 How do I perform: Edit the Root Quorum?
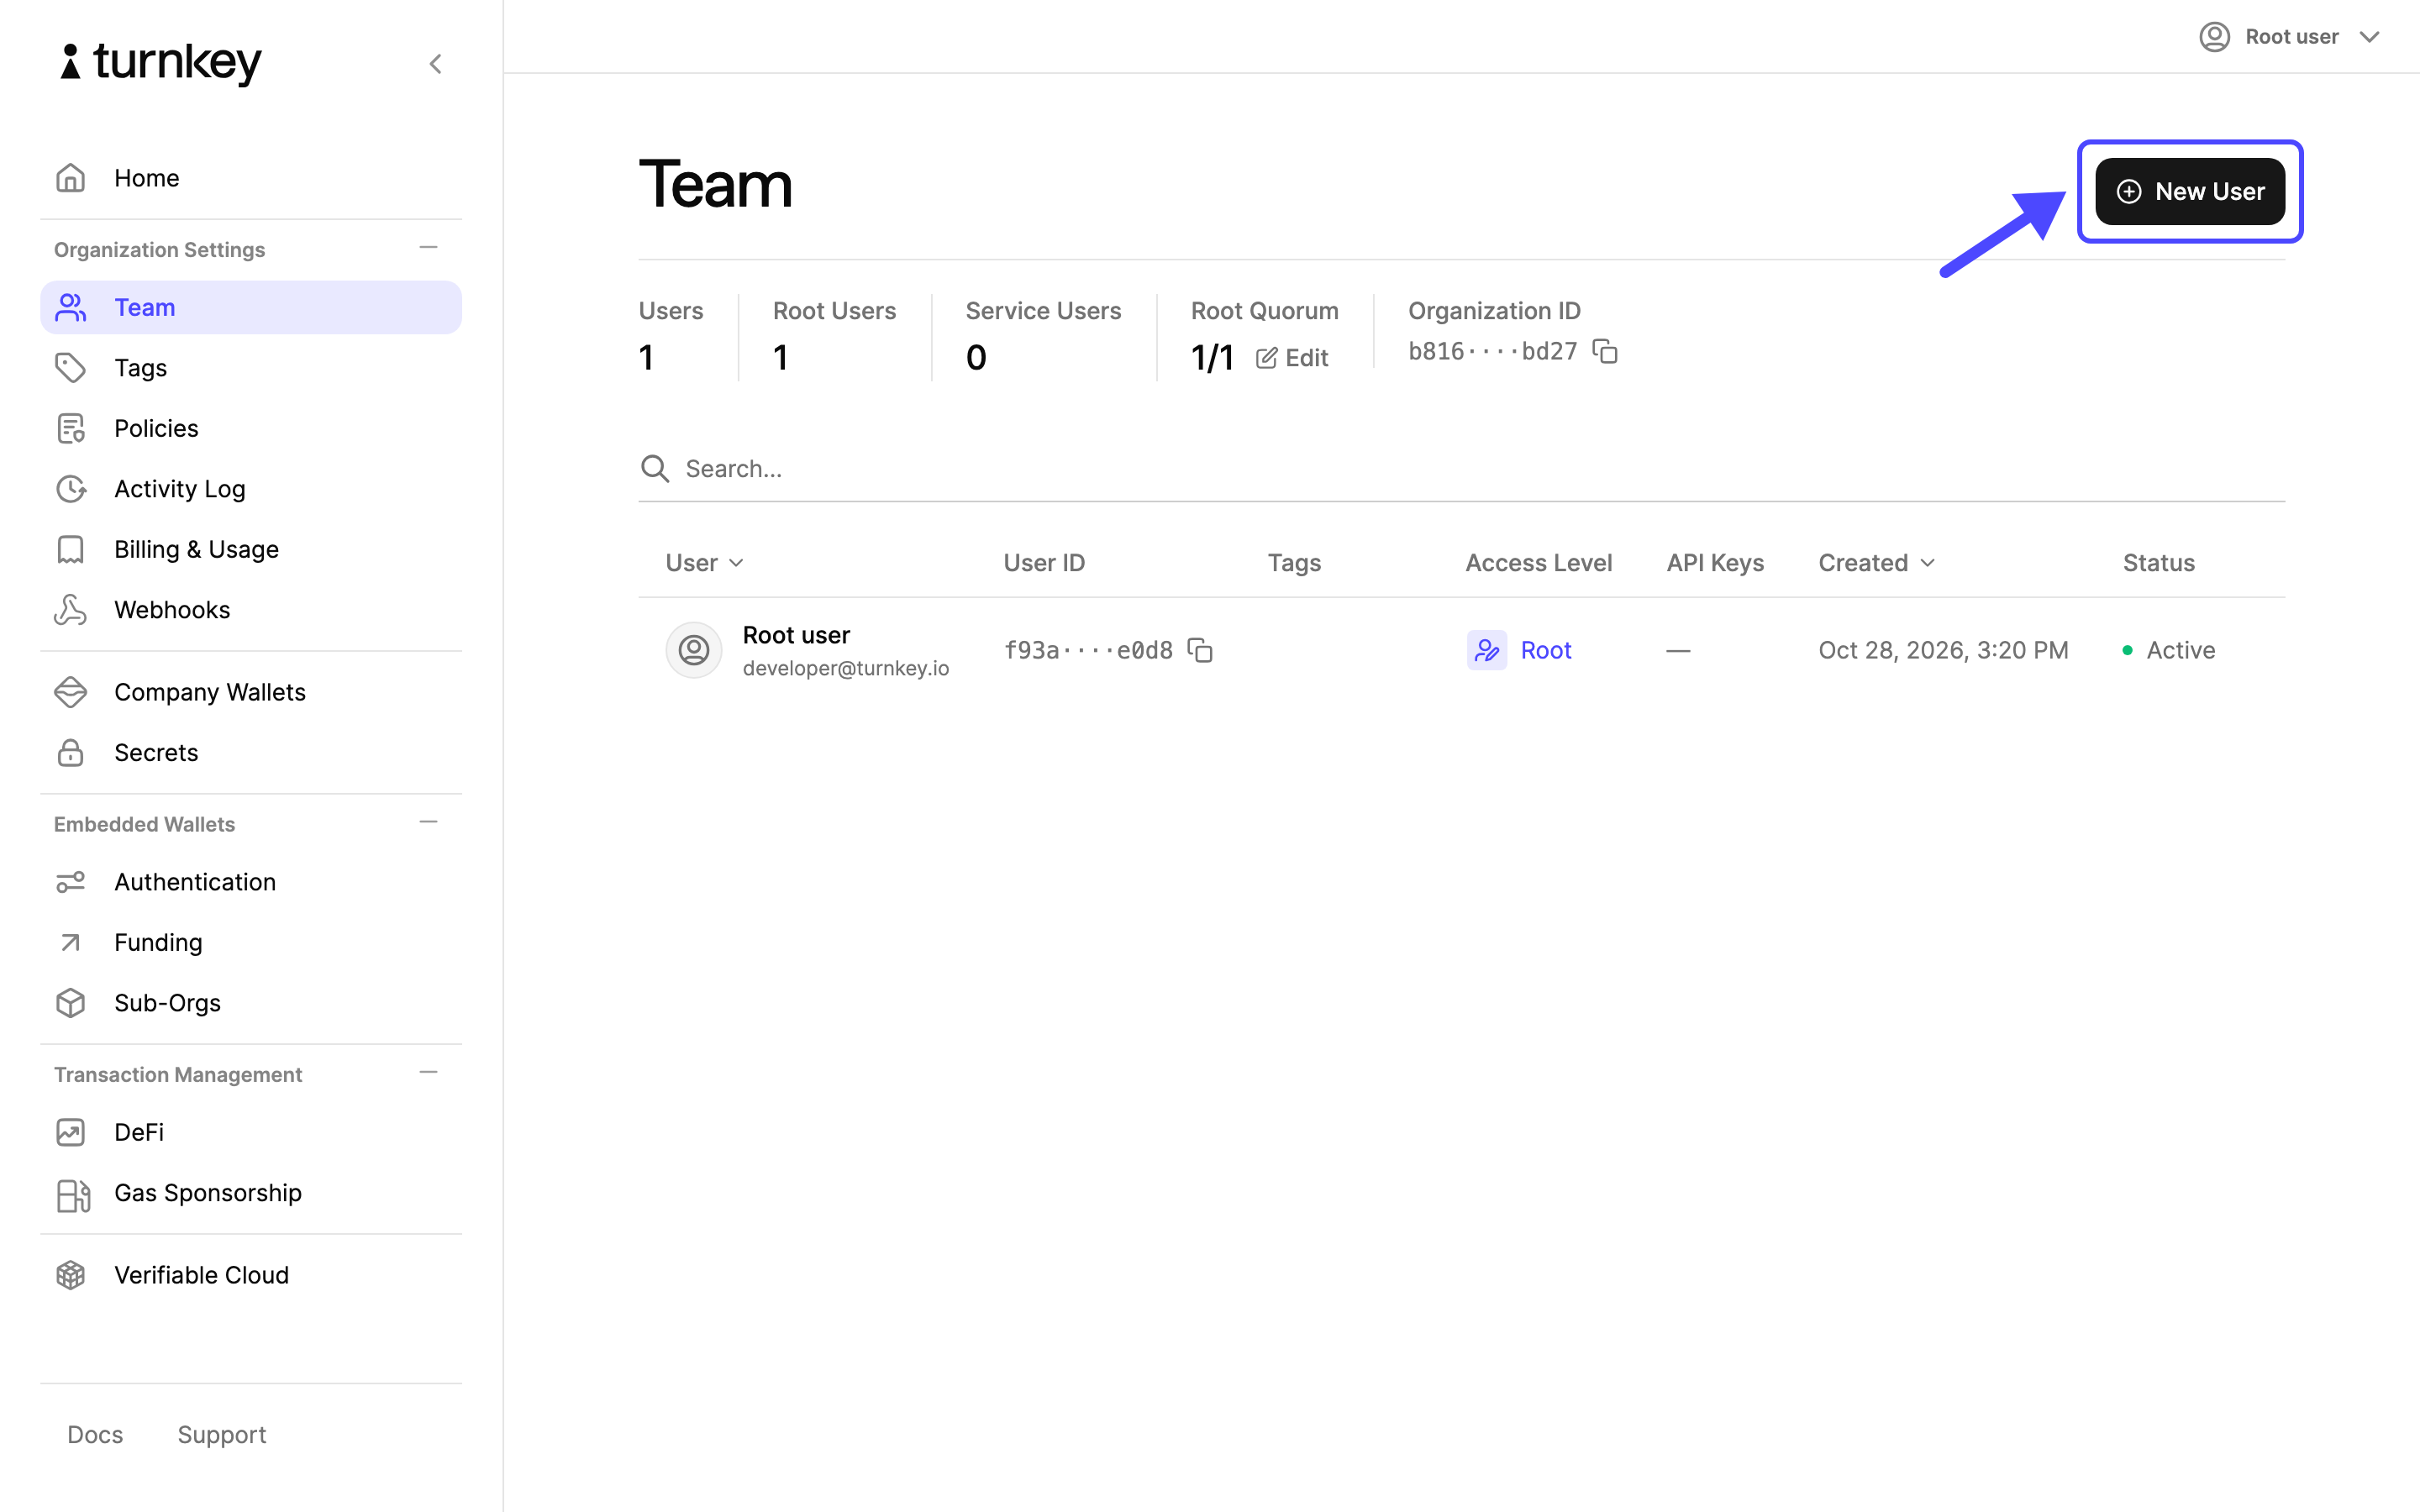(1291, 358)
